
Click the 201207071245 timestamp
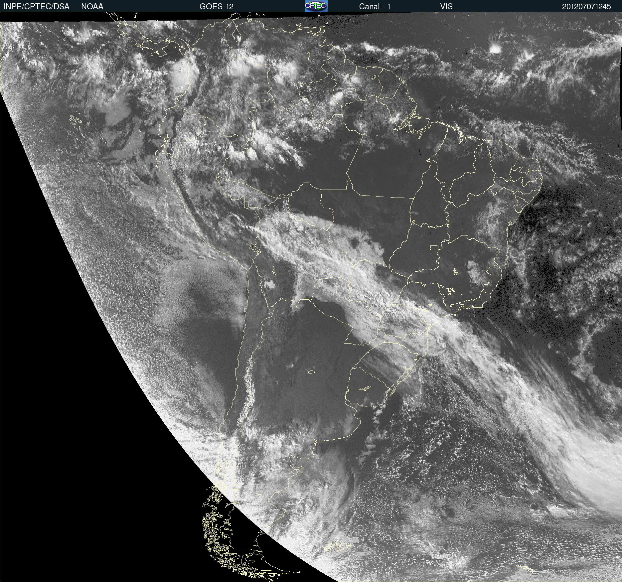pos(586,7)
